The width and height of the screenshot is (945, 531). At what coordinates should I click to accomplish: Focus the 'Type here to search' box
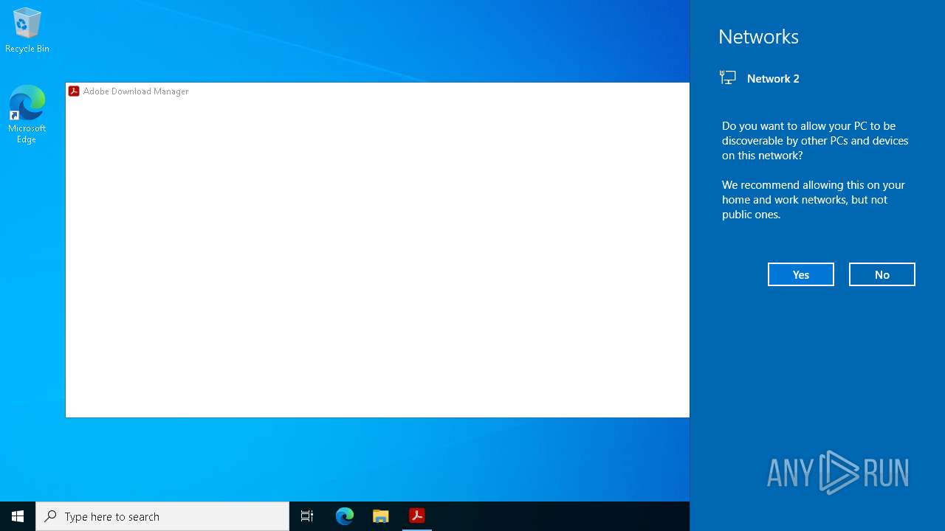162,516
